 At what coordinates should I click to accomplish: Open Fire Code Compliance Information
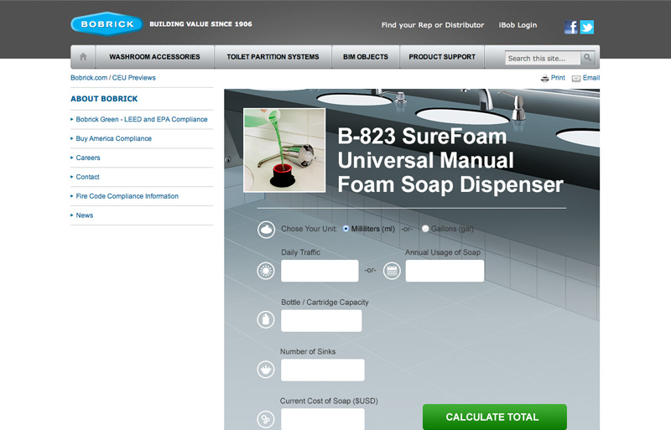[127, 196]
